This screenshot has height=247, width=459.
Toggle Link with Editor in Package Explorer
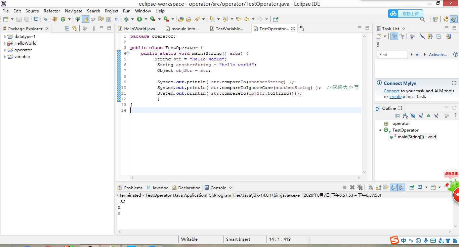(x=74, y=29)
